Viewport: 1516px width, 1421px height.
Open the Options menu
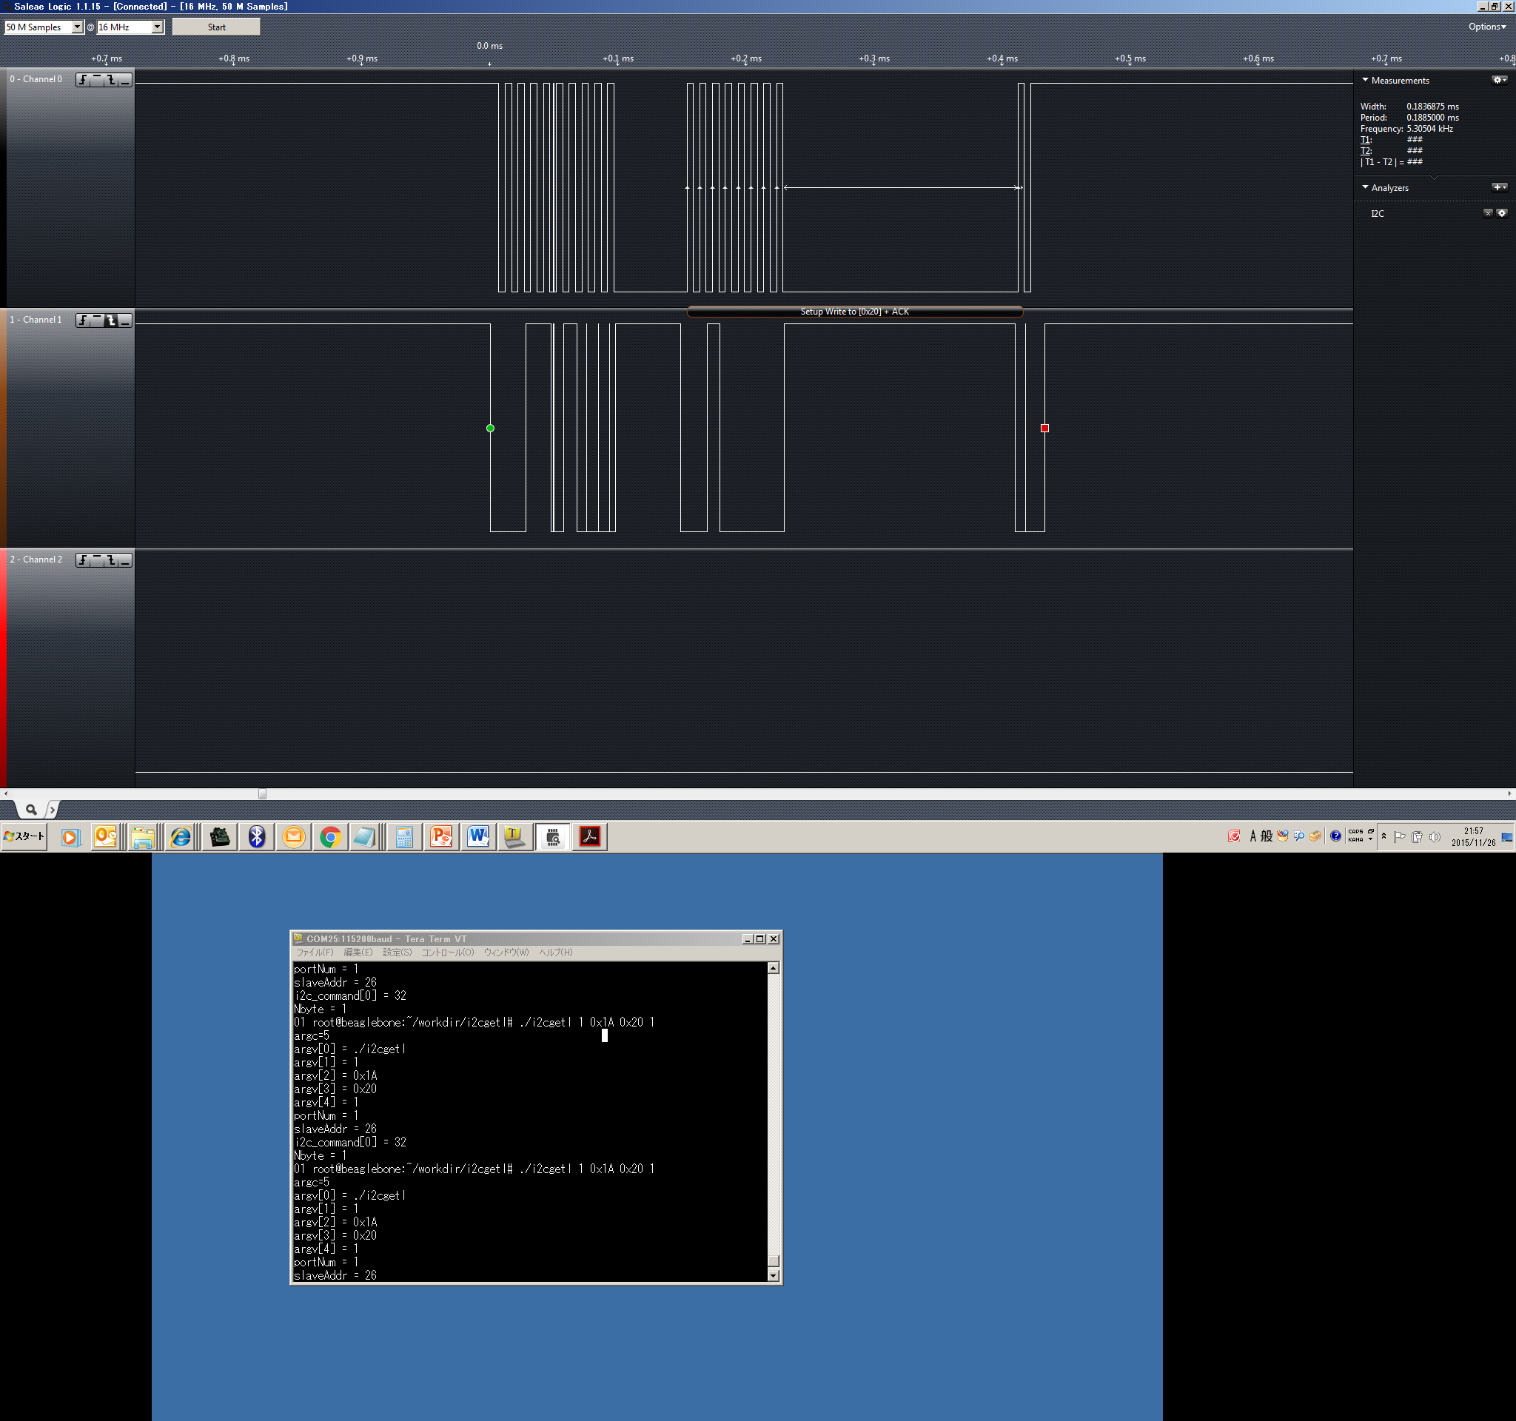[1486, 27]
